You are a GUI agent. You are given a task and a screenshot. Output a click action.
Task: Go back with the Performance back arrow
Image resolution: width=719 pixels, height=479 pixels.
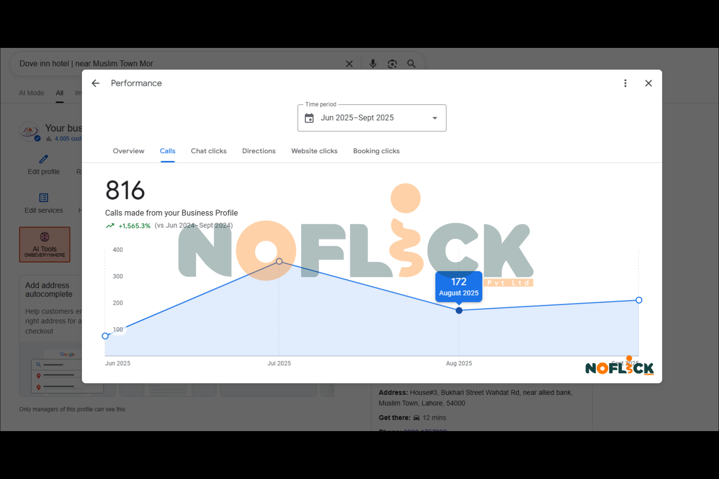(95, 83)
